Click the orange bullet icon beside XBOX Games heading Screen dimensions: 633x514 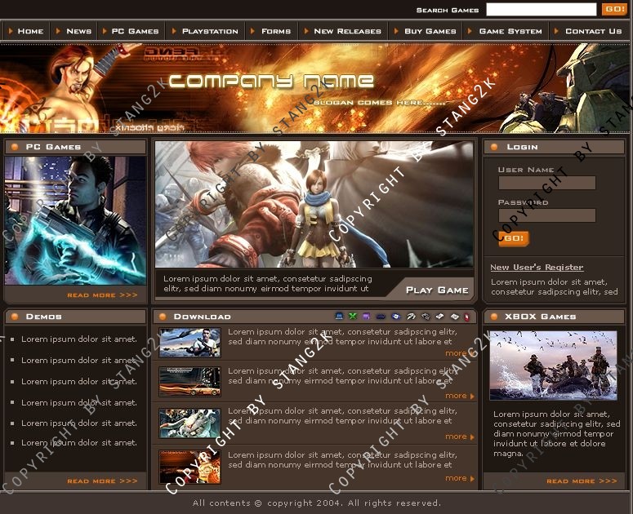point(495,317)
